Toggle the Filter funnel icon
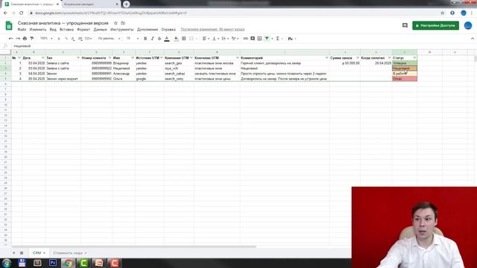 coord(267,39)
